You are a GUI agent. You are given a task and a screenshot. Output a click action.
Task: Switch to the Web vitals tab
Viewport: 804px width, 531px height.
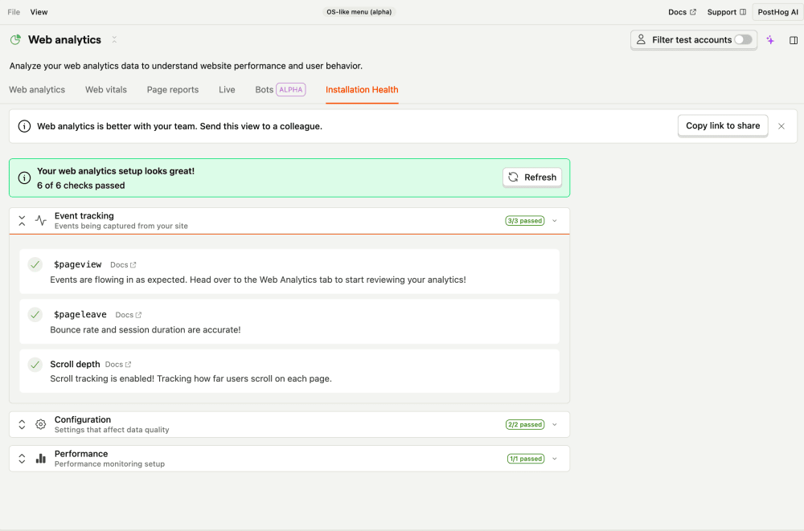(x=105, y=90)
